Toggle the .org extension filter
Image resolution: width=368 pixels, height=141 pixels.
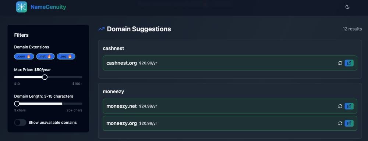66,57
